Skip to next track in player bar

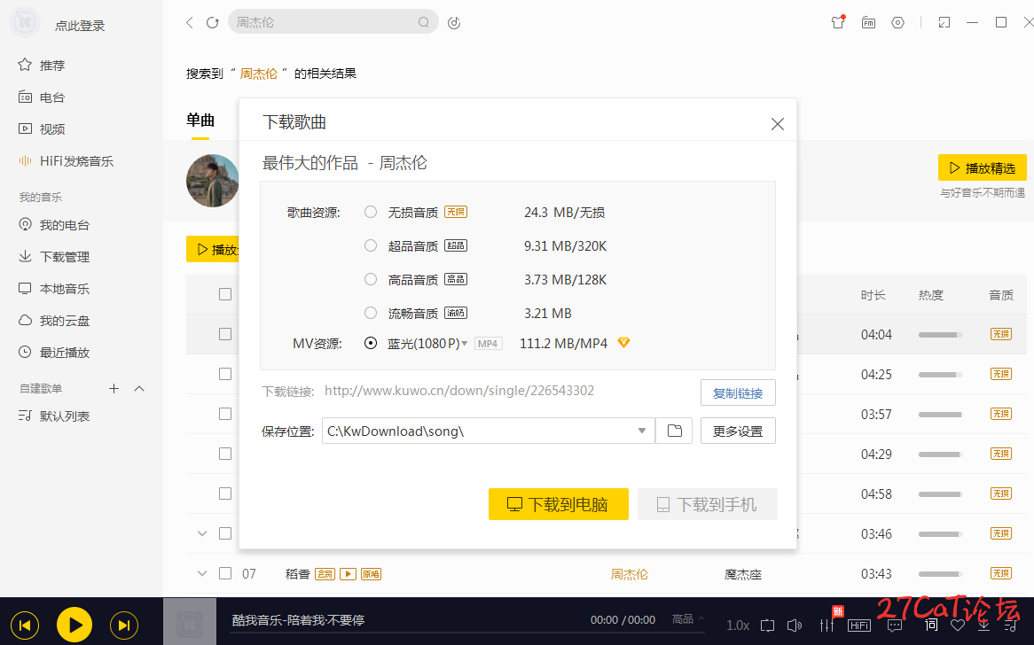point(123,626)
